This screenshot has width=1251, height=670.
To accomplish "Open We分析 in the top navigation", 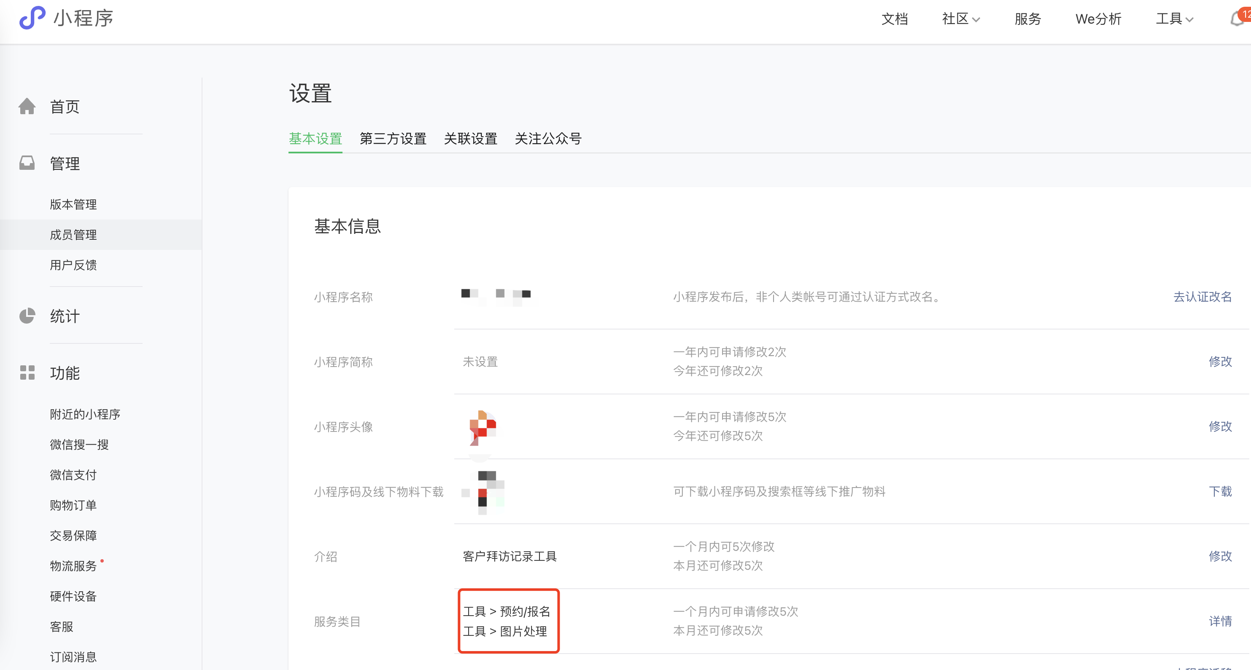I will point(1098,19).
